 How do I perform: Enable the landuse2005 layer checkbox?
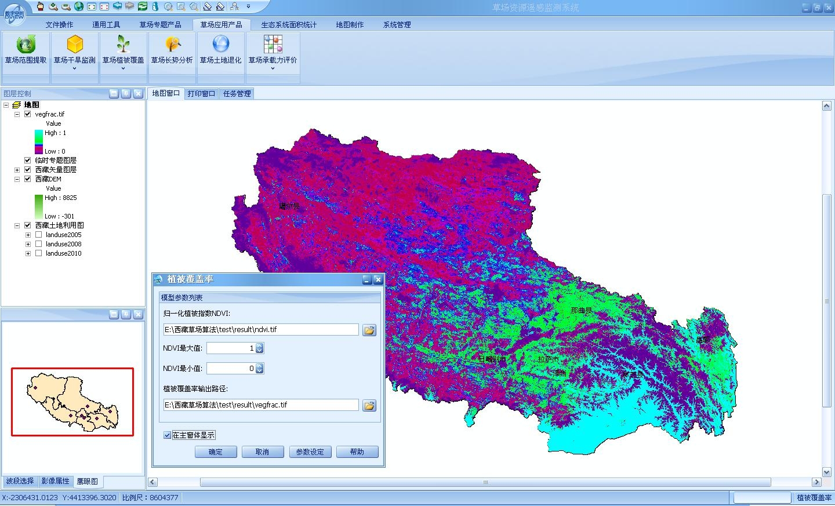tap(38, 235)
